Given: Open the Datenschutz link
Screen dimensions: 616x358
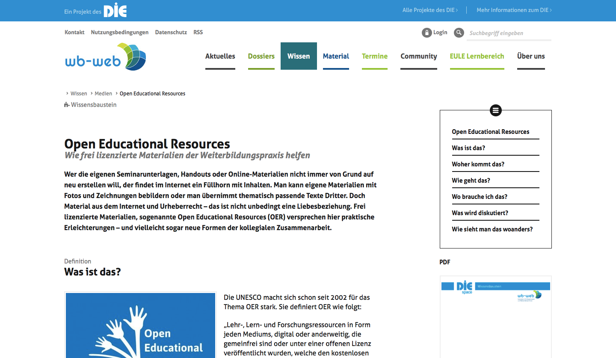Looking at the screenshot, I should [x=171, y=33].
